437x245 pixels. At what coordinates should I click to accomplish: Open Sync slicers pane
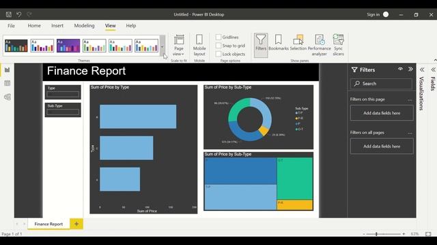[339, 46]
